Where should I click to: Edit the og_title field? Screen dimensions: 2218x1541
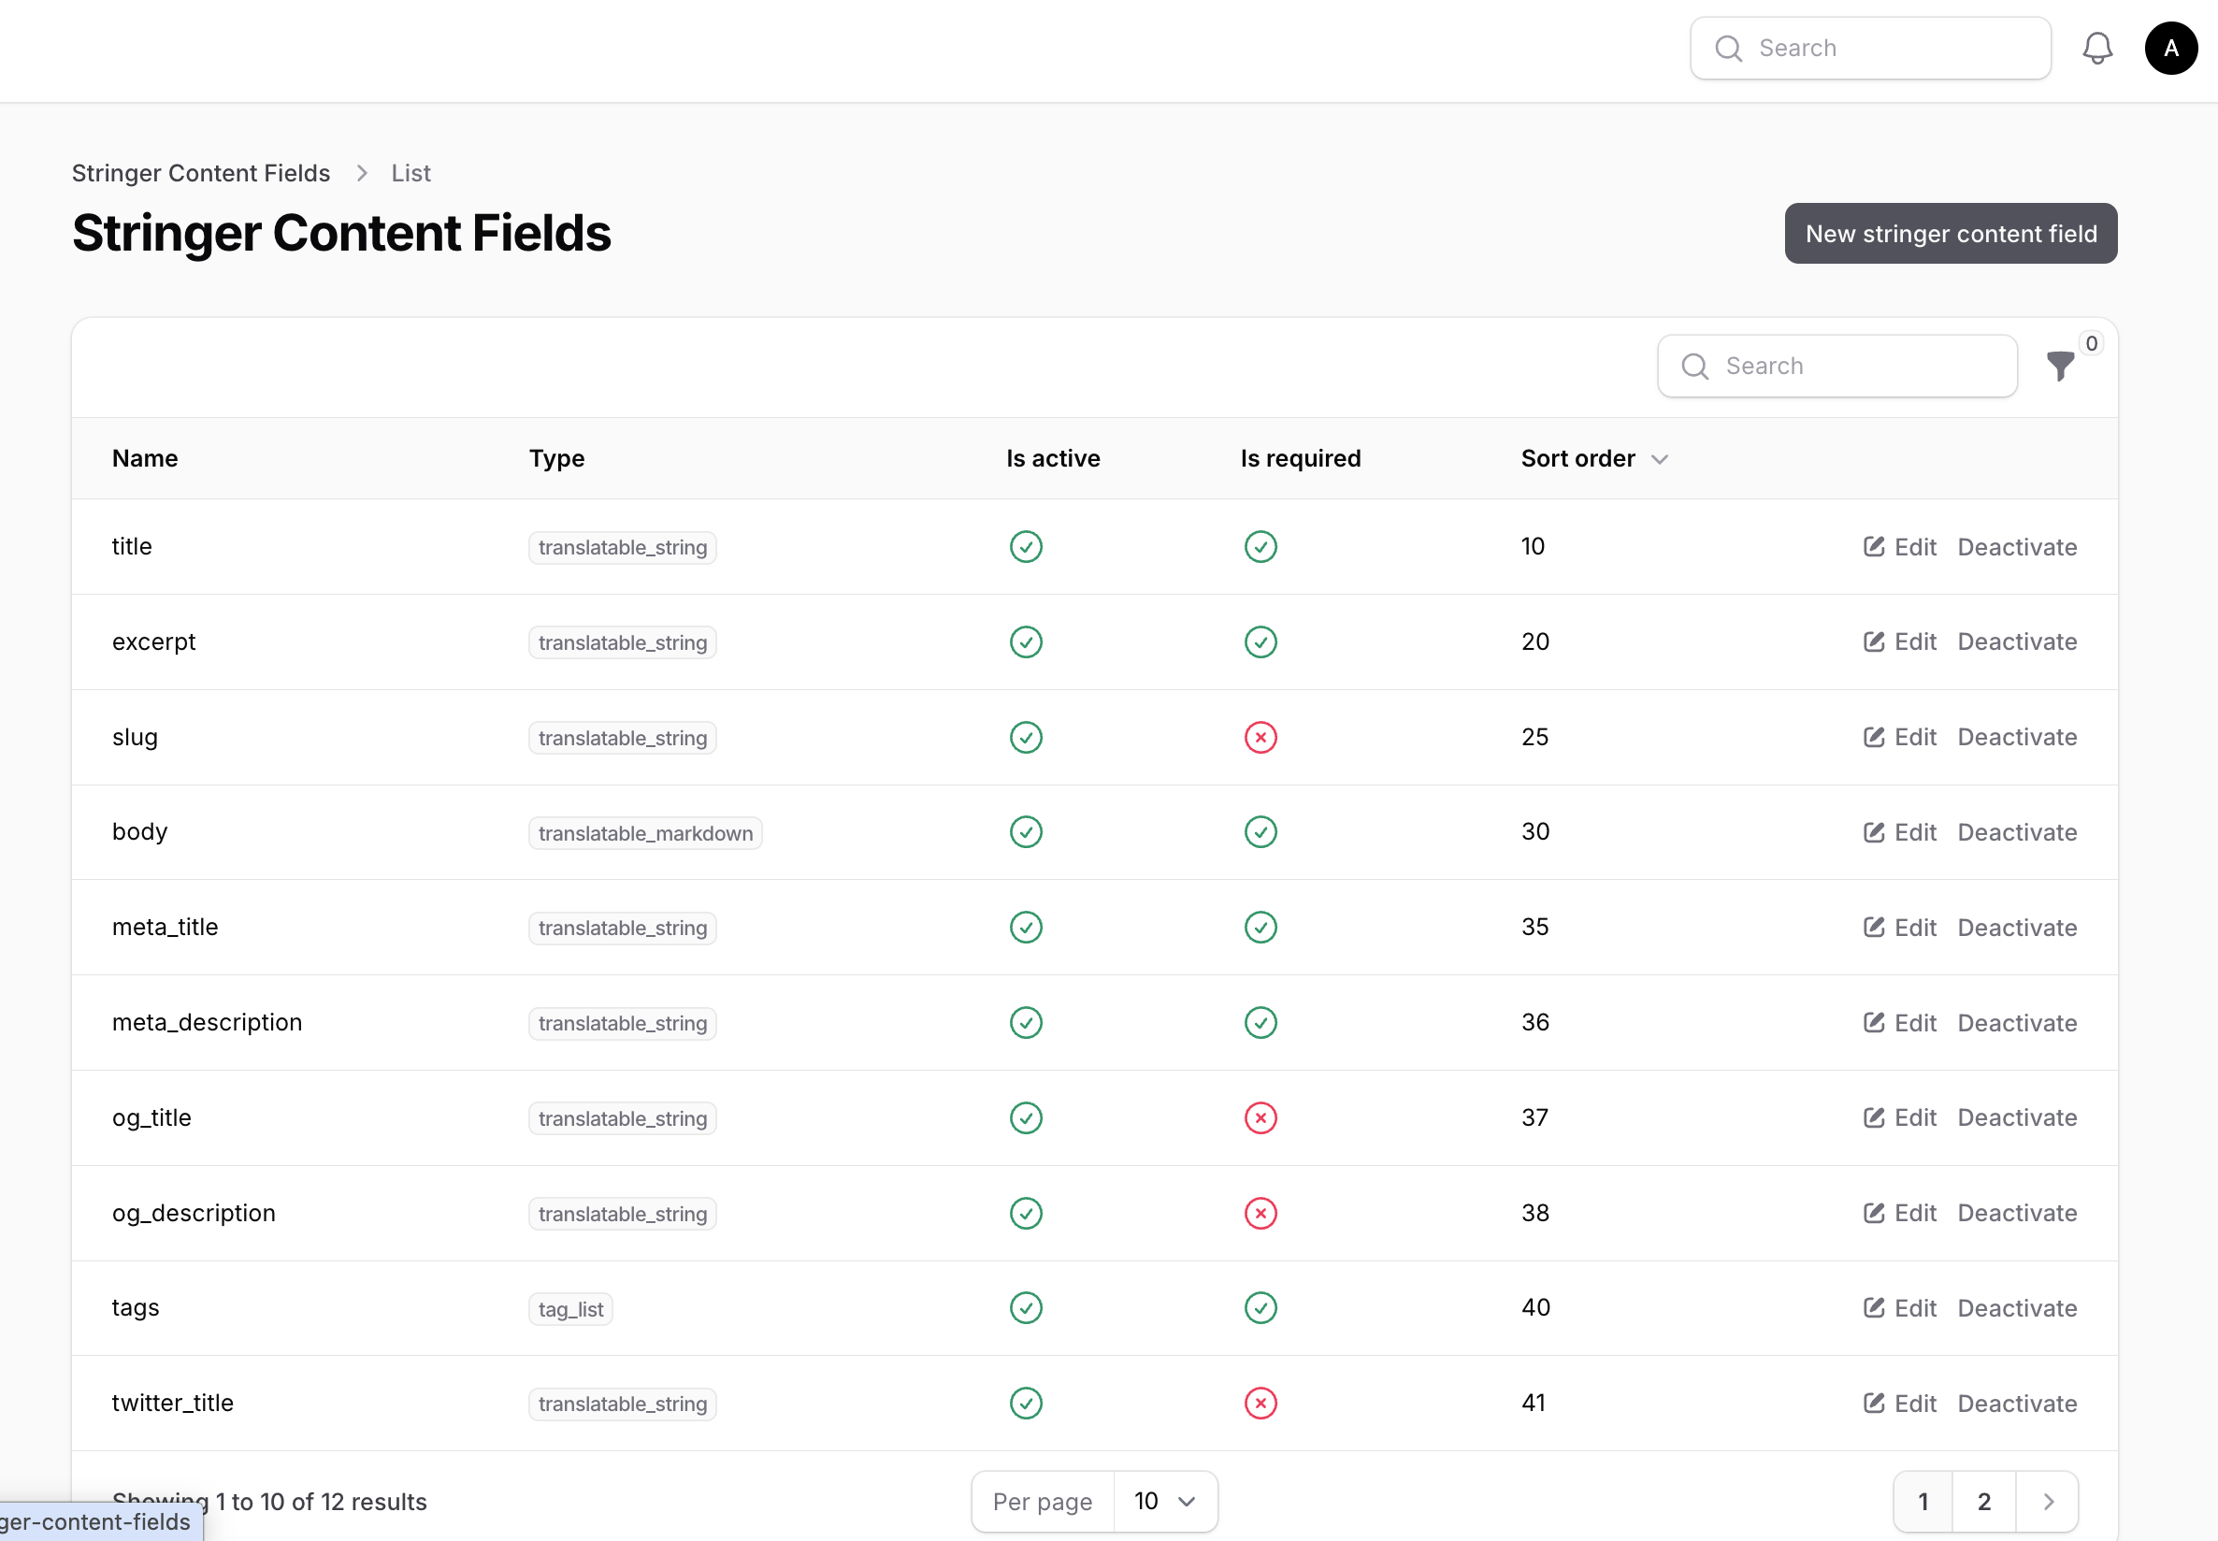tap(1899, 1118)
